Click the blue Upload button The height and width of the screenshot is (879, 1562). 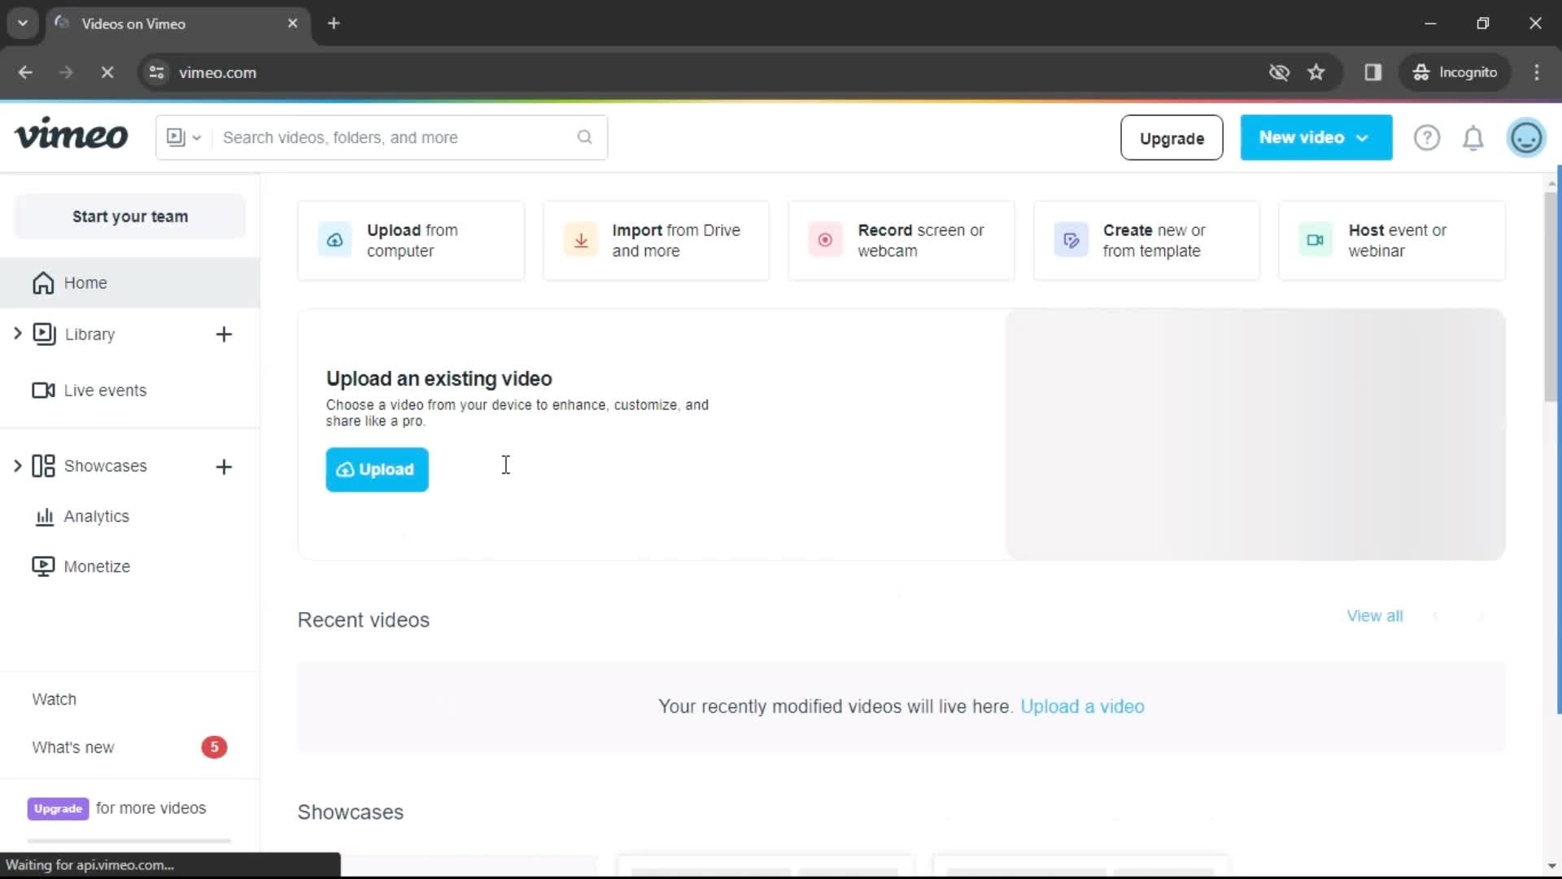pos(377,470)
